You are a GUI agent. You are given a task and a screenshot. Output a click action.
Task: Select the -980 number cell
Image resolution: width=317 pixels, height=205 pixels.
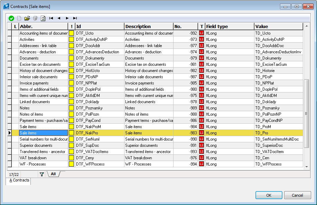[186, 89]
